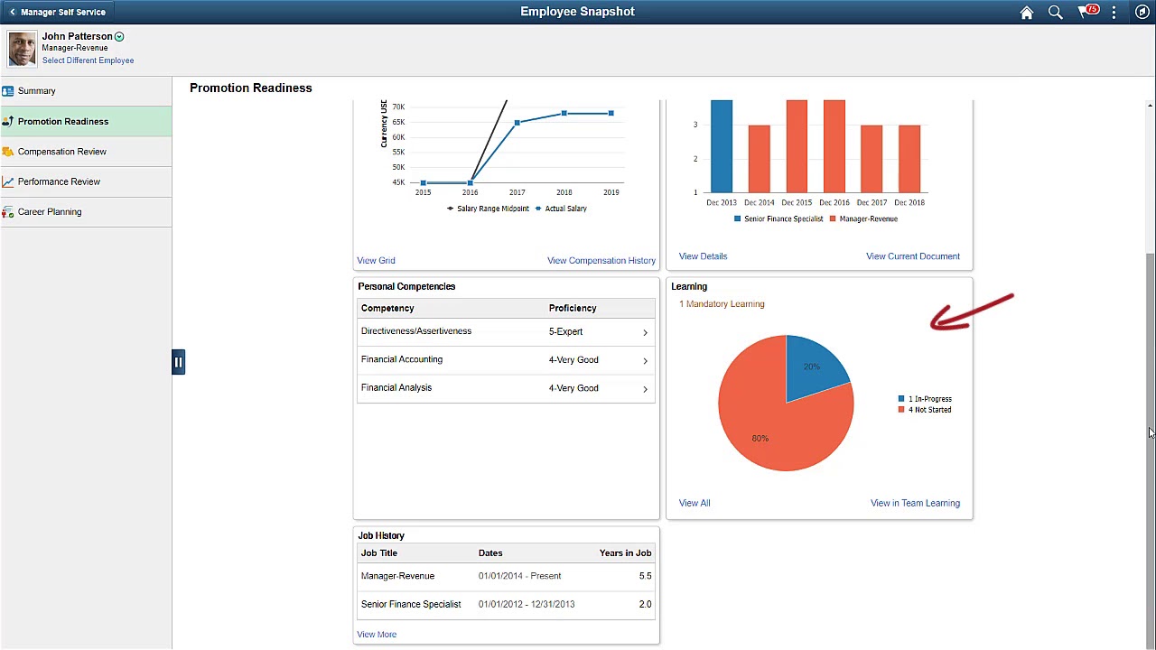Screen dimensions: 1156x650
Task: Open the NavBar compass icon
Action: (x=1142, y=13)
